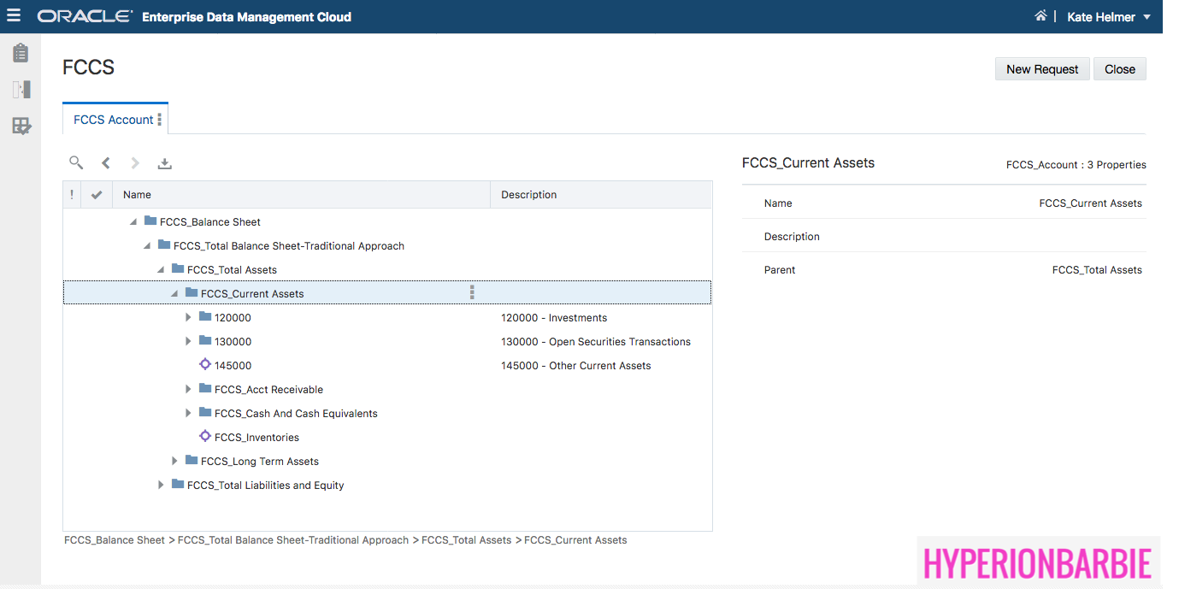Open the FCCS Account tab options menu
The height and width of the screenshot is (589, 1179).
tap(160, 120)
